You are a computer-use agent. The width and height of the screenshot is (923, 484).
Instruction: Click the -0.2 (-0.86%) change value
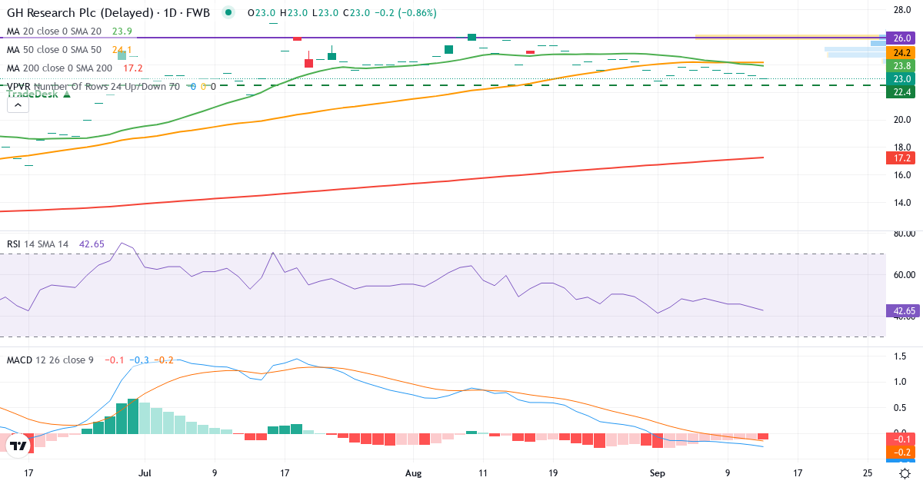tap(406, 13)
